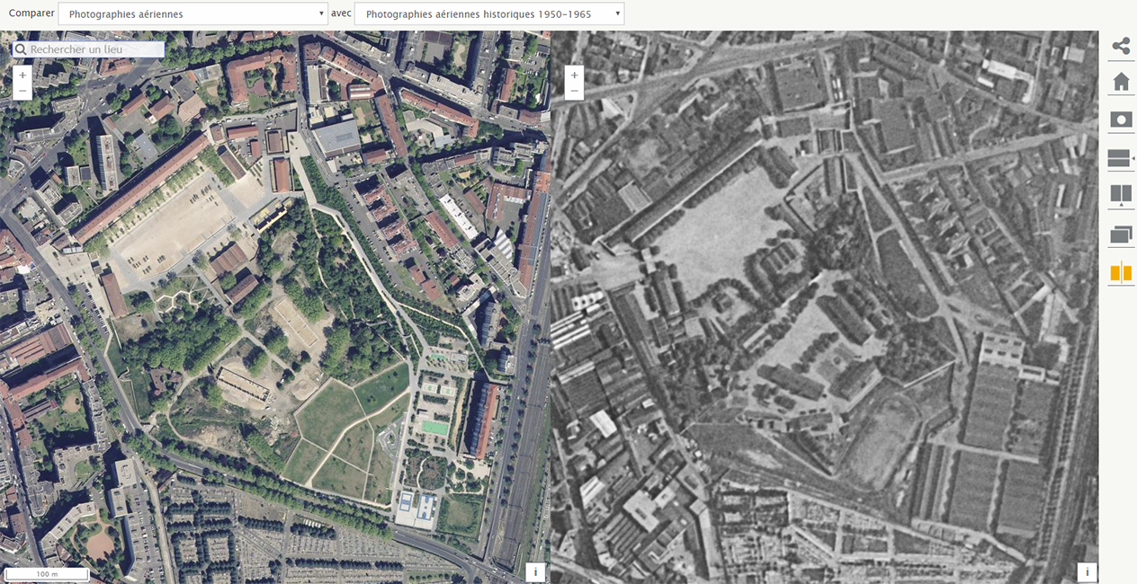Zoom in on the historical right map
Screen dimensions: 1137x584
click(x=574, y=75)
